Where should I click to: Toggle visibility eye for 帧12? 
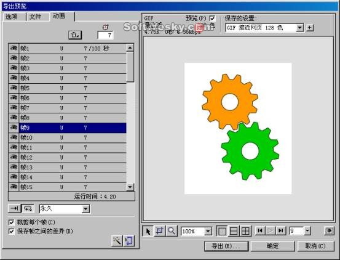pos(14,157)
